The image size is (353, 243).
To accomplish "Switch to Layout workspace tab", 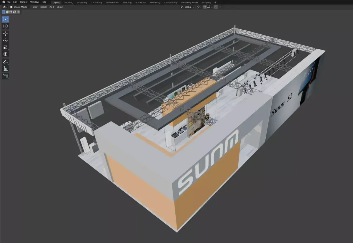I will pos(56,2).
